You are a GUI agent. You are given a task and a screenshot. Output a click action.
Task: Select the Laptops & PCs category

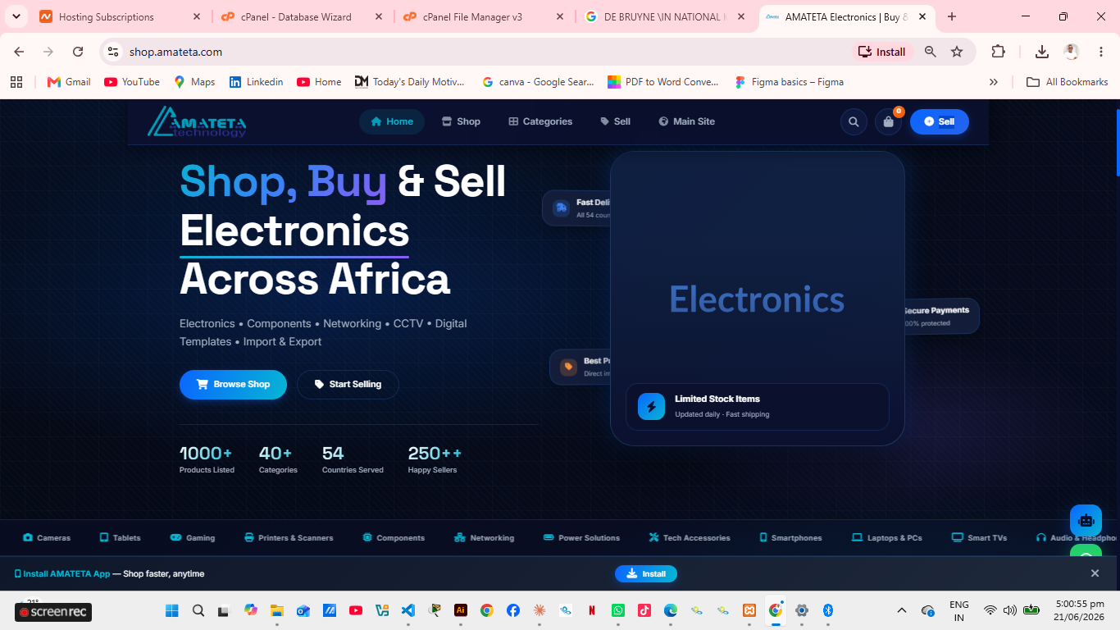887,537
